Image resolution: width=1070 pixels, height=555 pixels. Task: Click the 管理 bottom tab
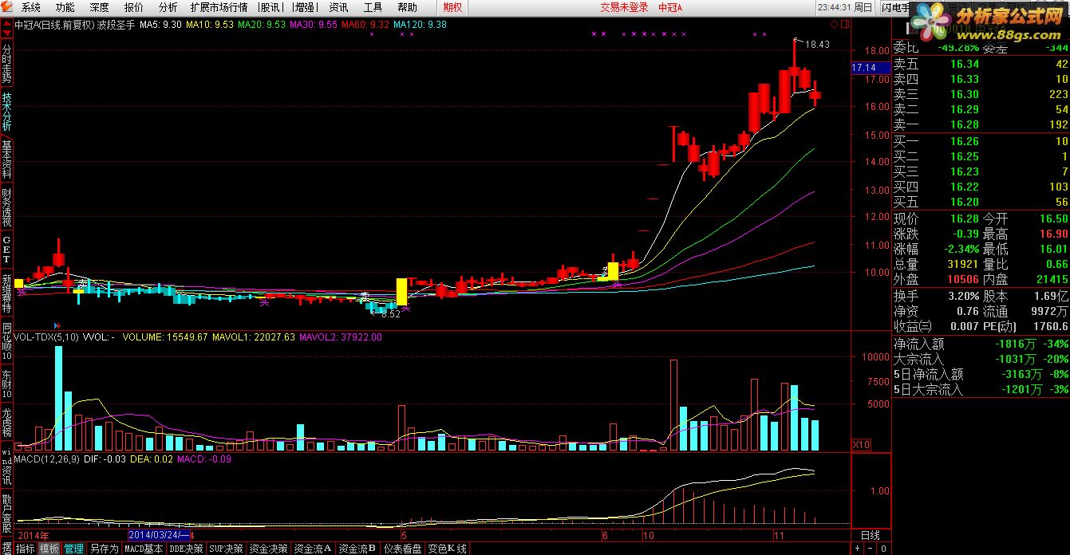click(x=74, y=549)
